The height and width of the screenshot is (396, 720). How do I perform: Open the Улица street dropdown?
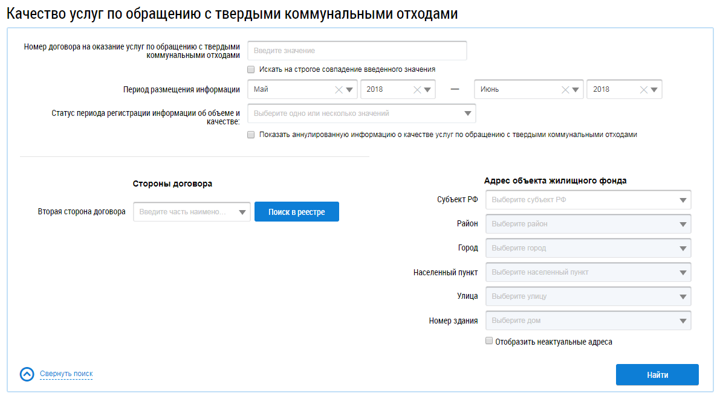point(683,296)
